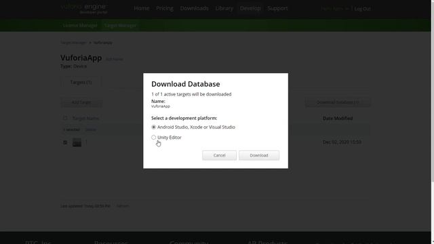Open the Pricing nav item

pyautogui.click(x=165, y=8)
